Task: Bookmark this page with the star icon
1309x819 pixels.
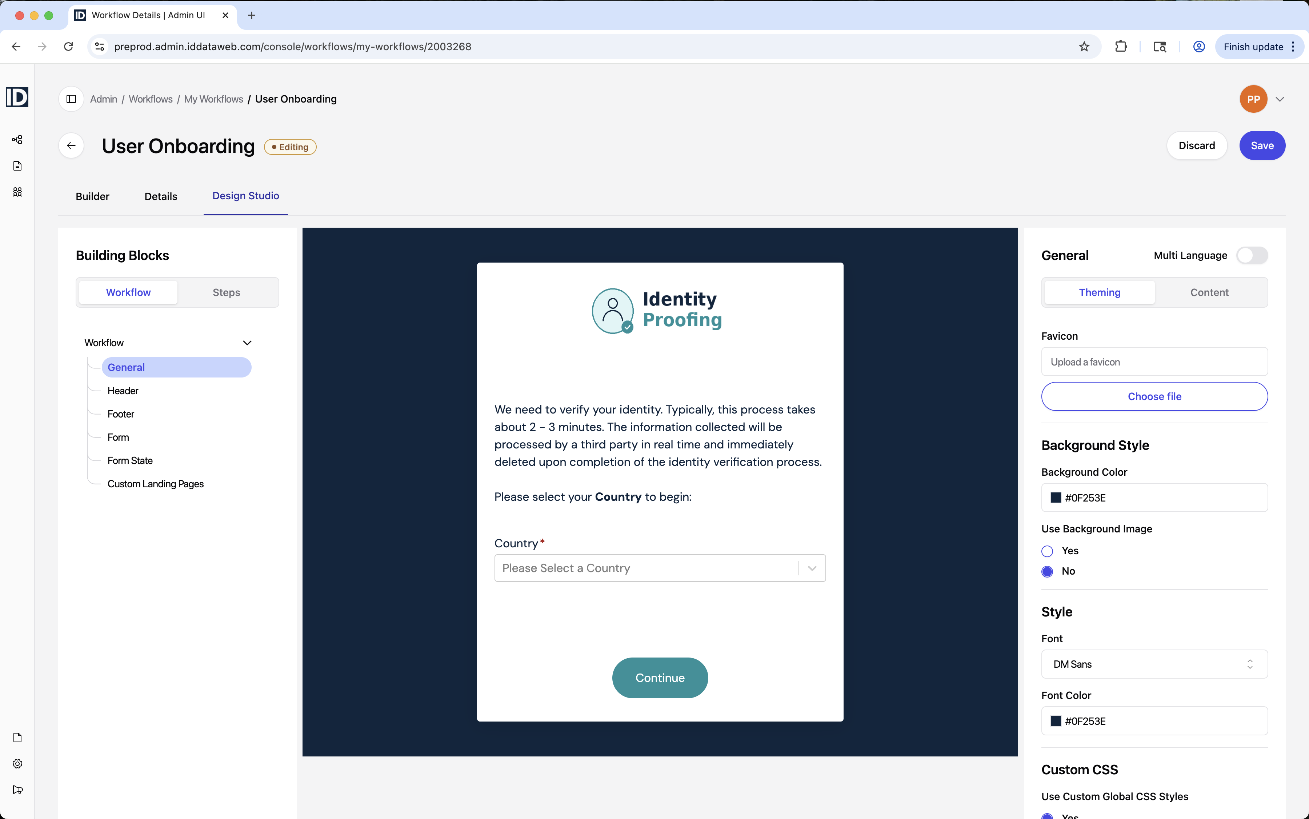Action: tap(1084, 47)
